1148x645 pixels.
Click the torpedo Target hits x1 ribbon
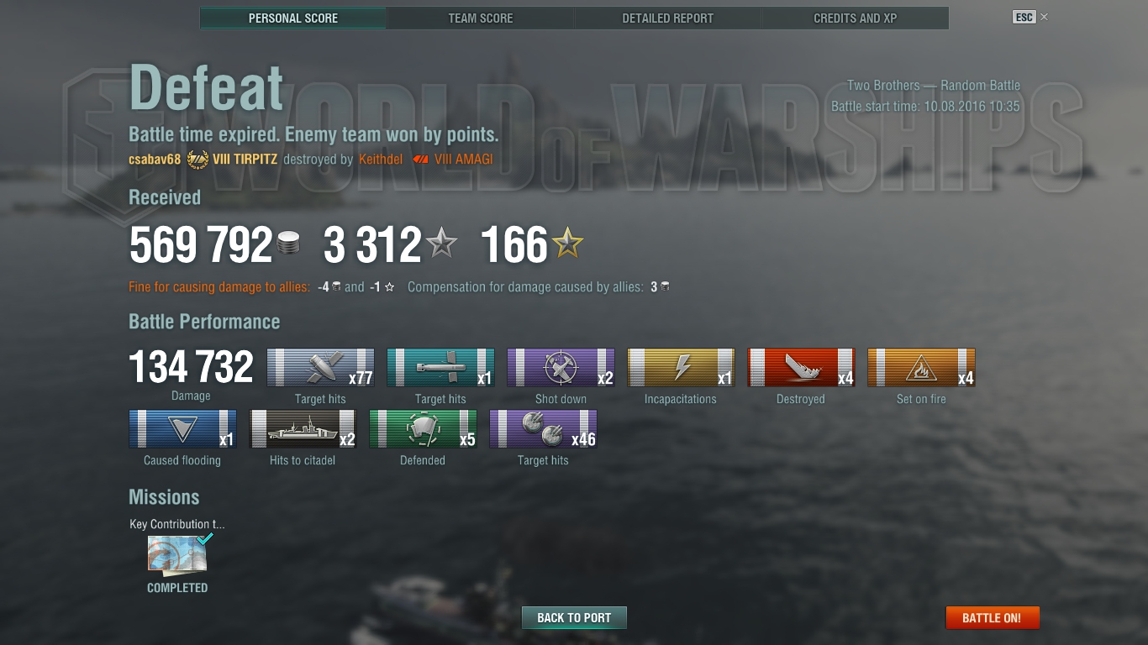click(440, 368)
